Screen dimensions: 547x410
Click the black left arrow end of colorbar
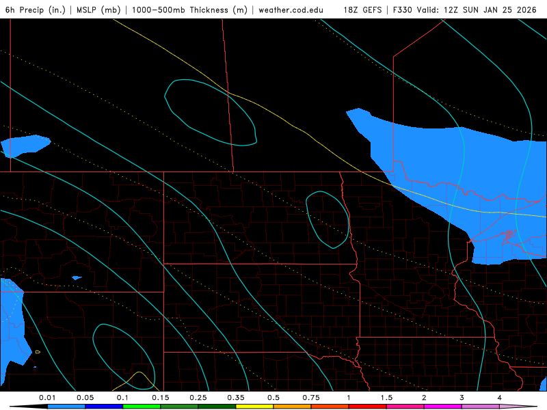29,407
